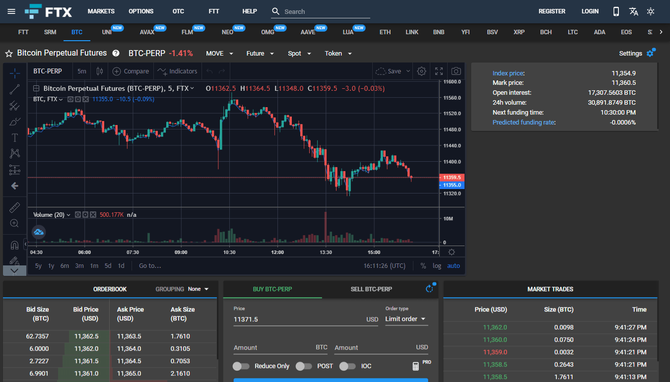Click the Price input field

(306, 319)
